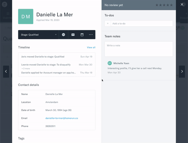This screenshot has width=188, height=143.
Task: Click View all timeline link
Action: pyautogui.click(x=91, y=47)
